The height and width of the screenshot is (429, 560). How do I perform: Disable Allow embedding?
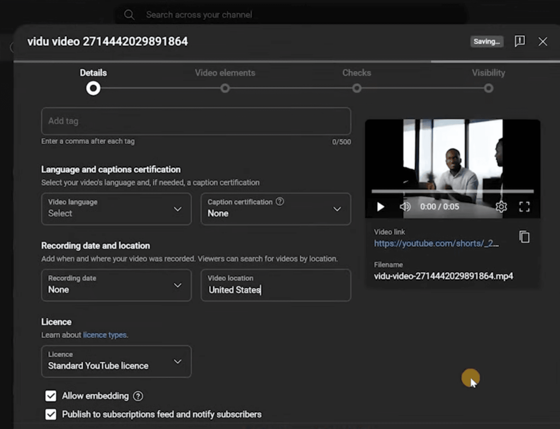(50, 396)
